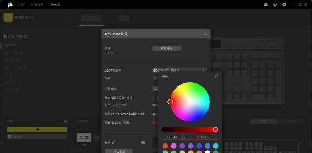Click the red handle on the color wheel
This screenshot has height=153, width=312.
(170, 102)
